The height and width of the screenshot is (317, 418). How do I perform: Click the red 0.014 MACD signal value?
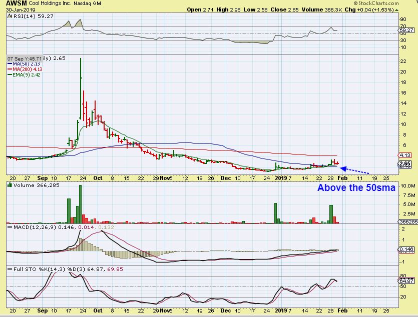pos(87,227)
